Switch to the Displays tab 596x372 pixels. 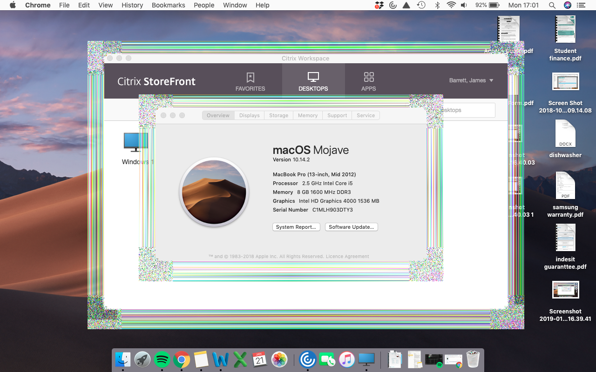pyautogui.click(x=250, y=115)
